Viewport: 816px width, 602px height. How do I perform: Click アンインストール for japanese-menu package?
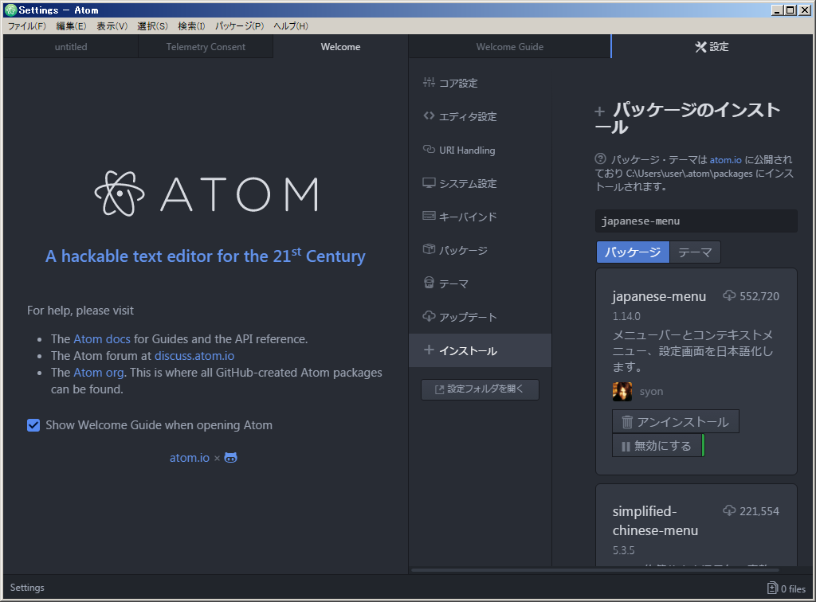click(x=676, y=421)
